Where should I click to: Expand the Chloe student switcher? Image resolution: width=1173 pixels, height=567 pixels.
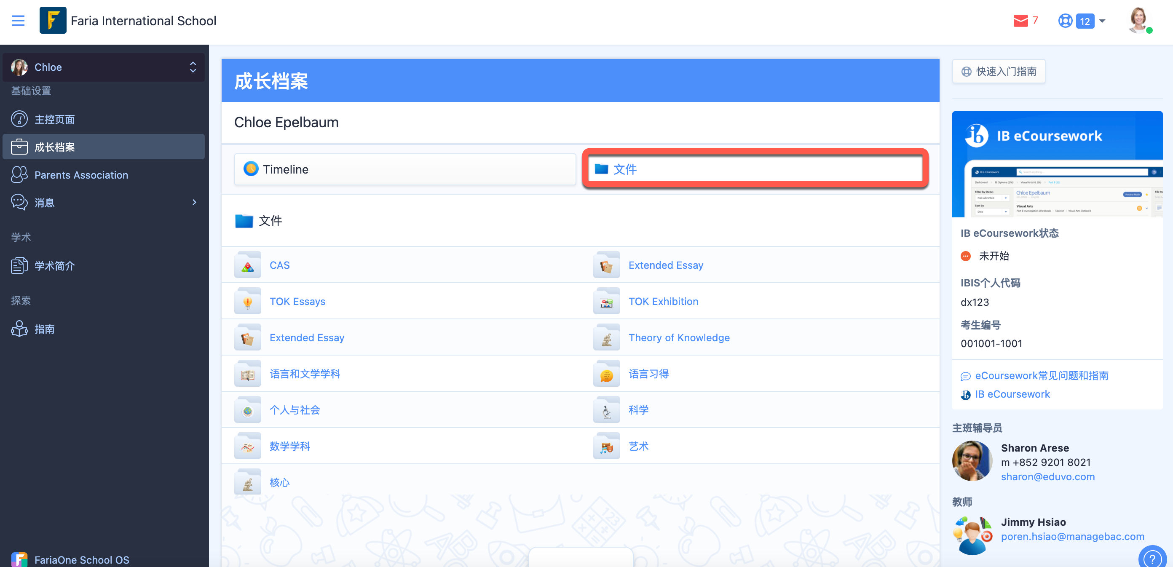point(104,67)
